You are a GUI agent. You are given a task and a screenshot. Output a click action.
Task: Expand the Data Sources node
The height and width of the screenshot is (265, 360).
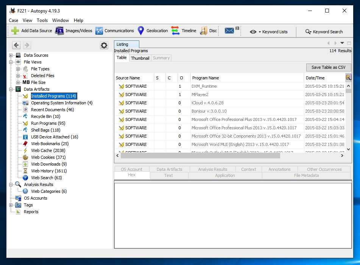coord(11,55)
